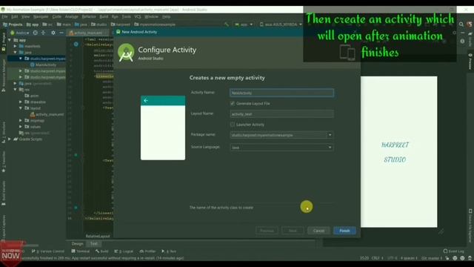Open the Logcat tool window
Screen dimensions: 474x267
tap(124, 251)
